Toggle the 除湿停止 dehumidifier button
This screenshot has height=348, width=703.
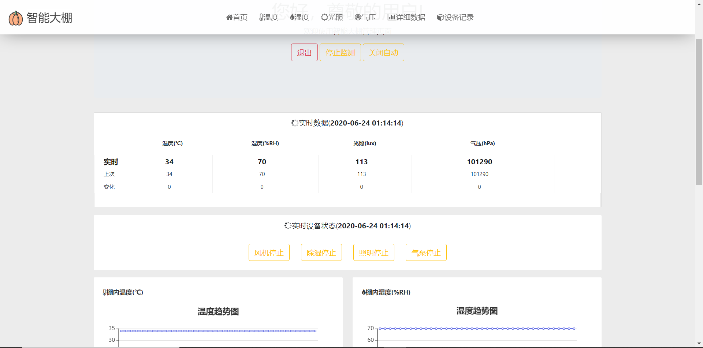[321, 252]
